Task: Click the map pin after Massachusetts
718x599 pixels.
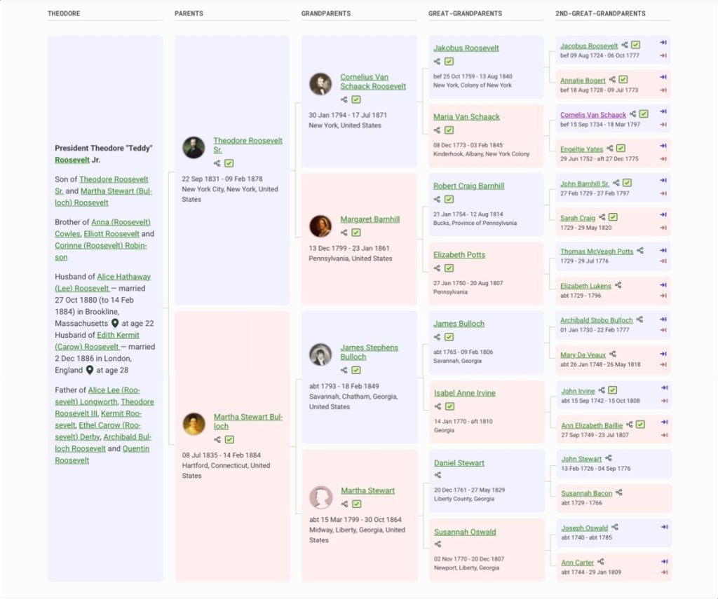Action: [115, 324]
